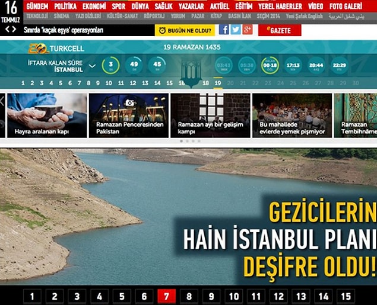Open the GÜNDEM menu
Viewport: 377px width, 305px height.
[37, 7]
